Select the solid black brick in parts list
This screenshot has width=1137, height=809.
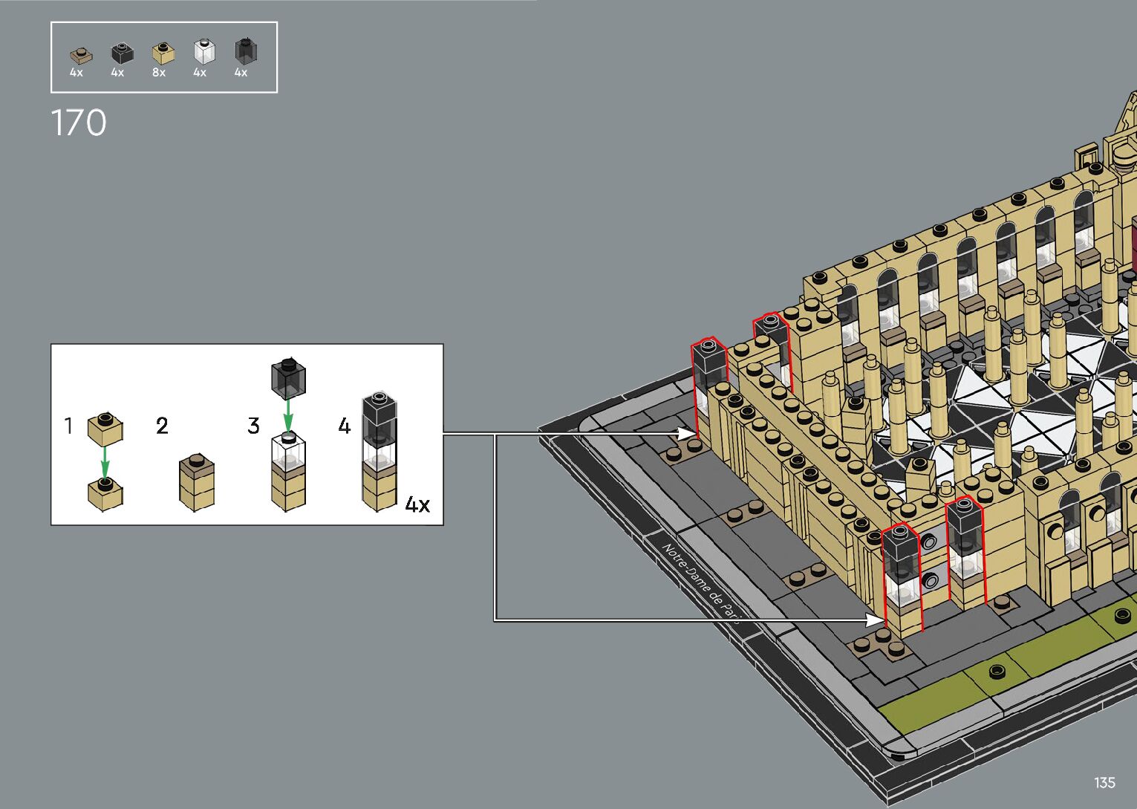point(121,53)
